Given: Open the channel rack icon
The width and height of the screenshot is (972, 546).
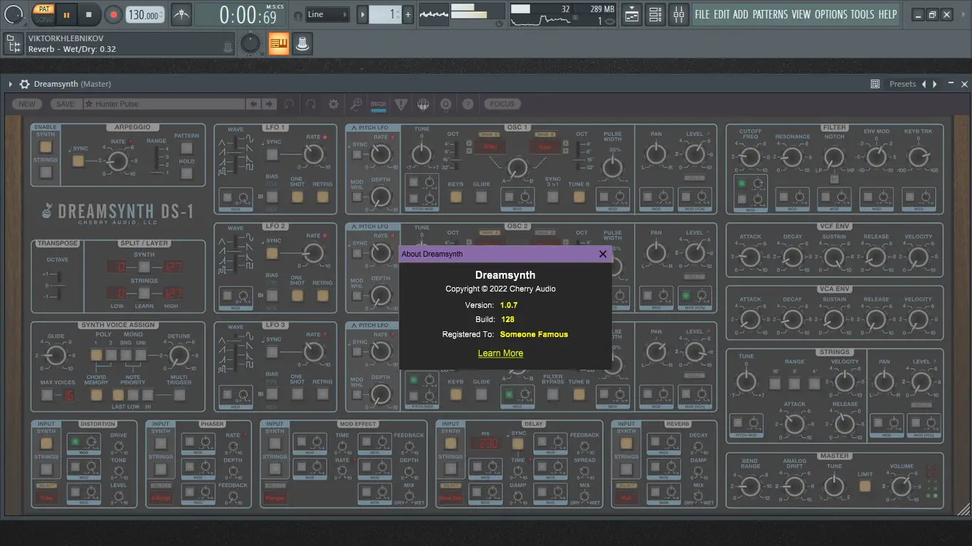Looking at the screenshot, I should coord(655,14).
